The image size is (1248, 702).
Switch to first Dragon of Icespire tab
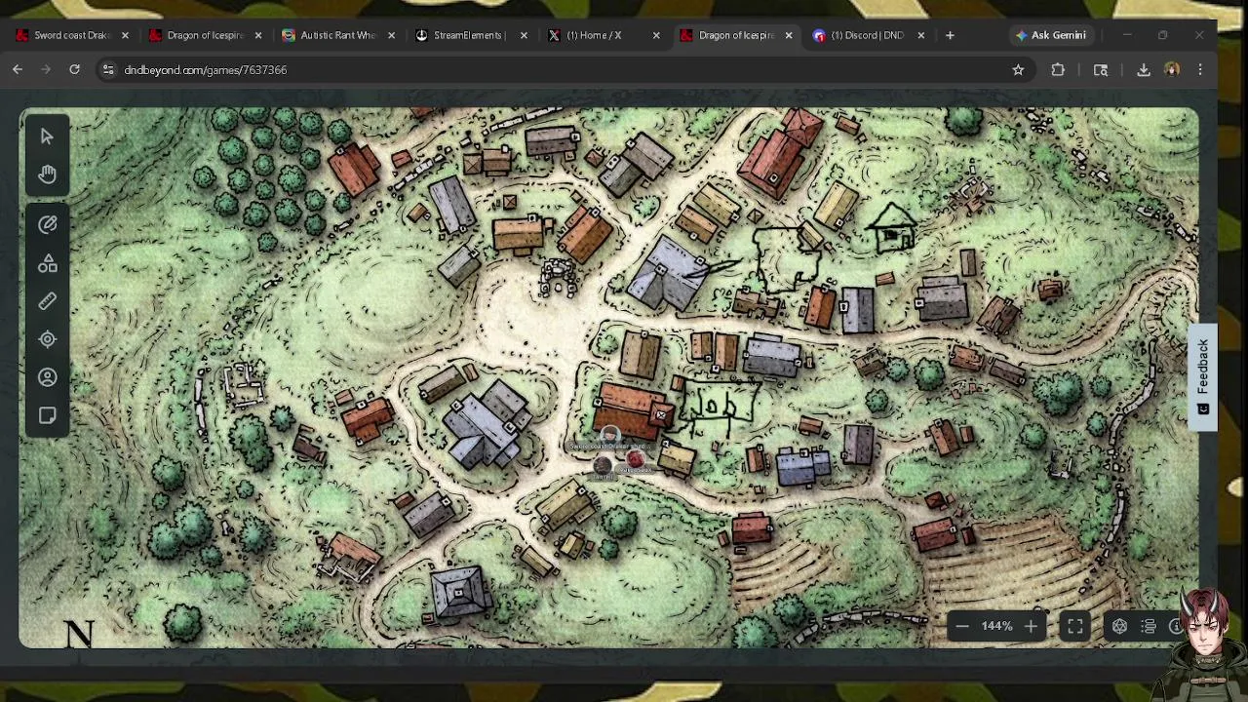coord(206,35)
